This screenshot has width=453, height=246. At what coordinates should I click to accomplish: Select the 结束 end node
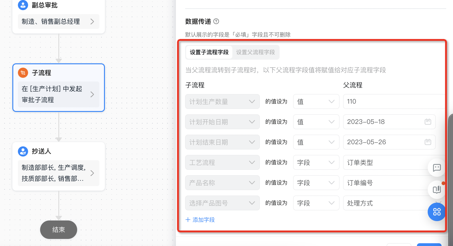59,230
